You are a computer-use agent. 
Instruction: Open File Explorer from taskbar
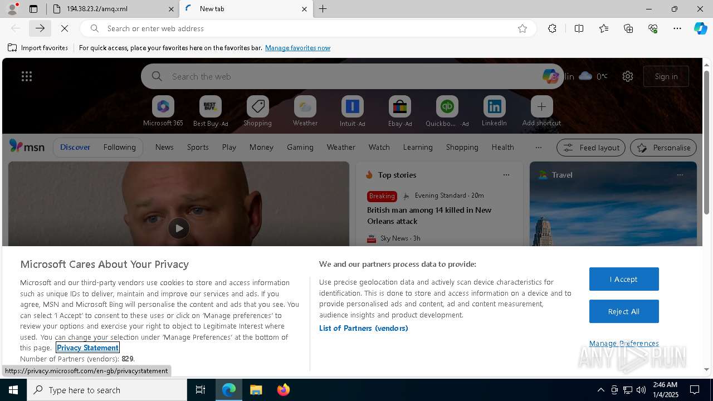pyautogui.click(x=256, y=390)
